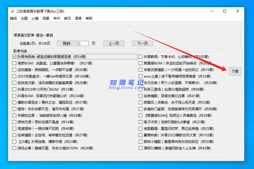Check 抖音2023年12月热门BGM playlist

coord(15,89)
